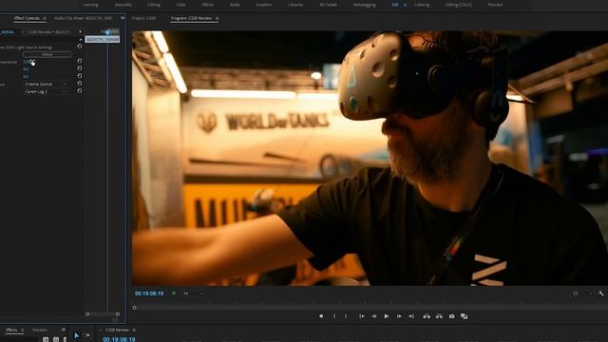The height and width of the screenshot is (342, 608).
Task: Open the Comparison View button
Action: pyautogui.click(x=464, y=316)
